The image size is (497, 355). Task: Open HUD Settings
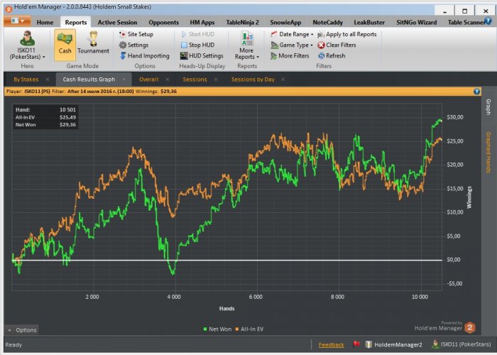206,55
